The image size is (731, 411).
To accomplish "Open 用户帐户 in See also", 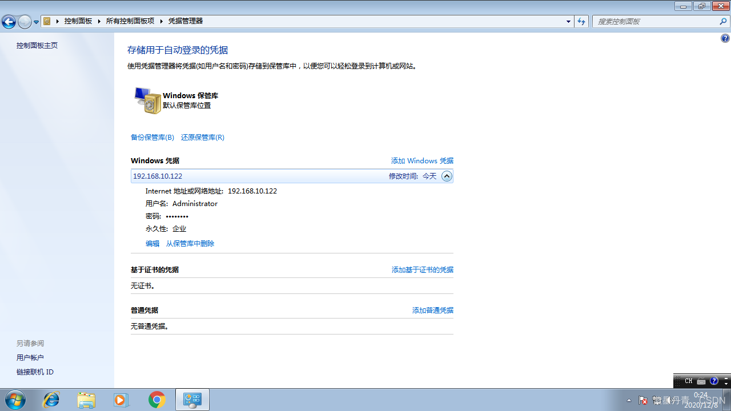I will click(30, 358).
